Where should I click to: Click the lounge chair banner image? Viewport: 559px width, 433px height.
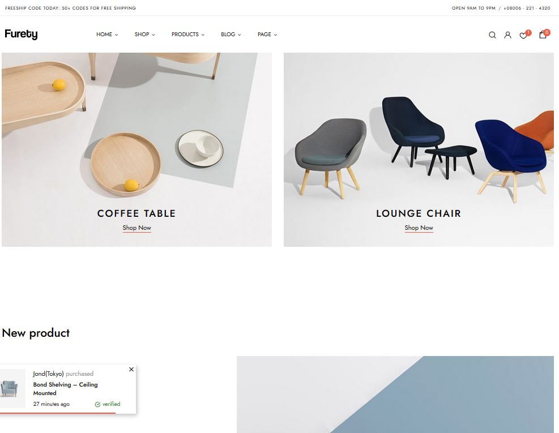419,149
